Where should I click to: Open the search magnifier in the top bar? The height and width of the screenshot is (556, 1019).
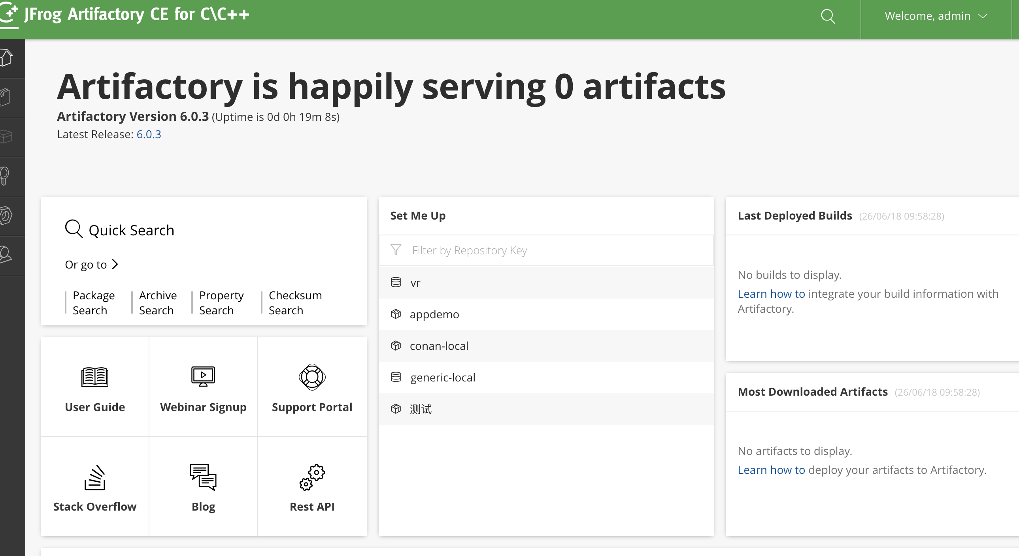tap(828, 16)
